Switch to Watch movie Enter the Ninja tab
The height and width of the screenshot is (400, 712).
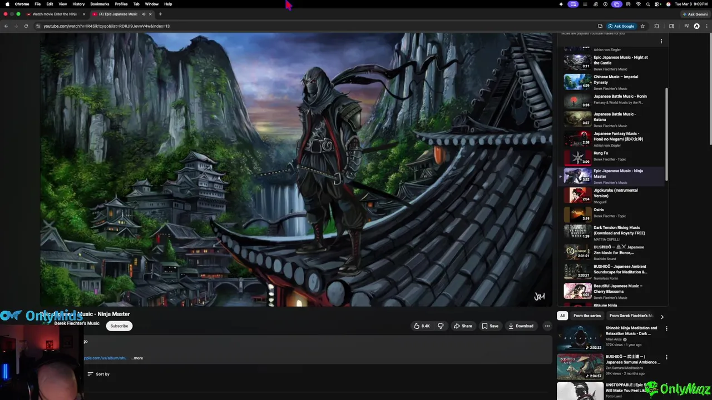click(55, 14)
